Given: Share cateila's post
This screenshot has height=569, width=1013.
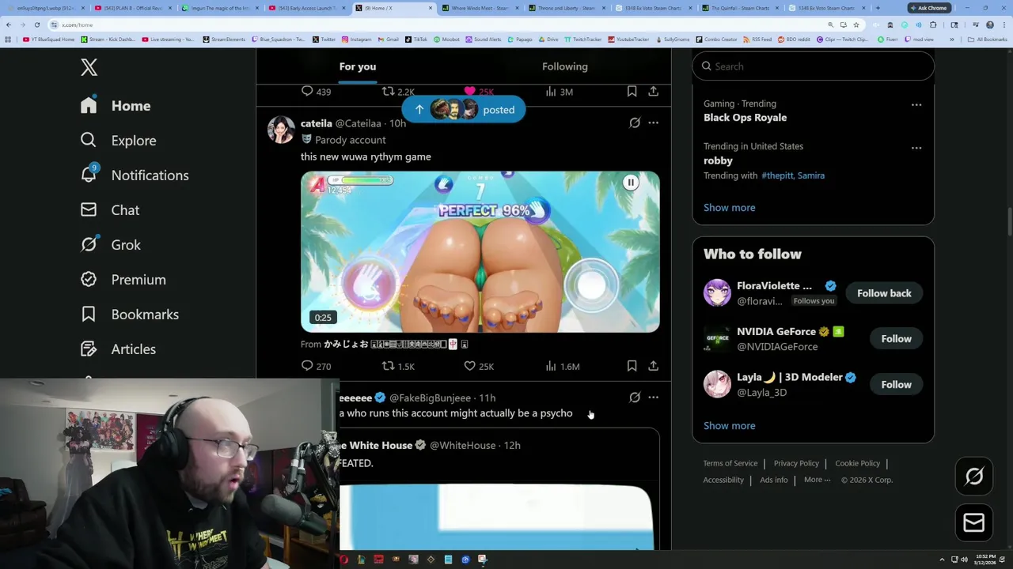Looking at the screenshot, I should [x=653, y=366].
